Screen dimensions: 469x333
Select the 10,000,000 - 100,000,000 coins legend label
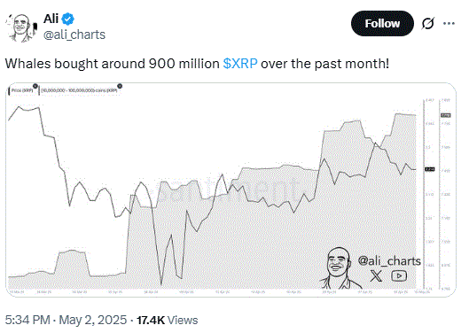(79, 90)
